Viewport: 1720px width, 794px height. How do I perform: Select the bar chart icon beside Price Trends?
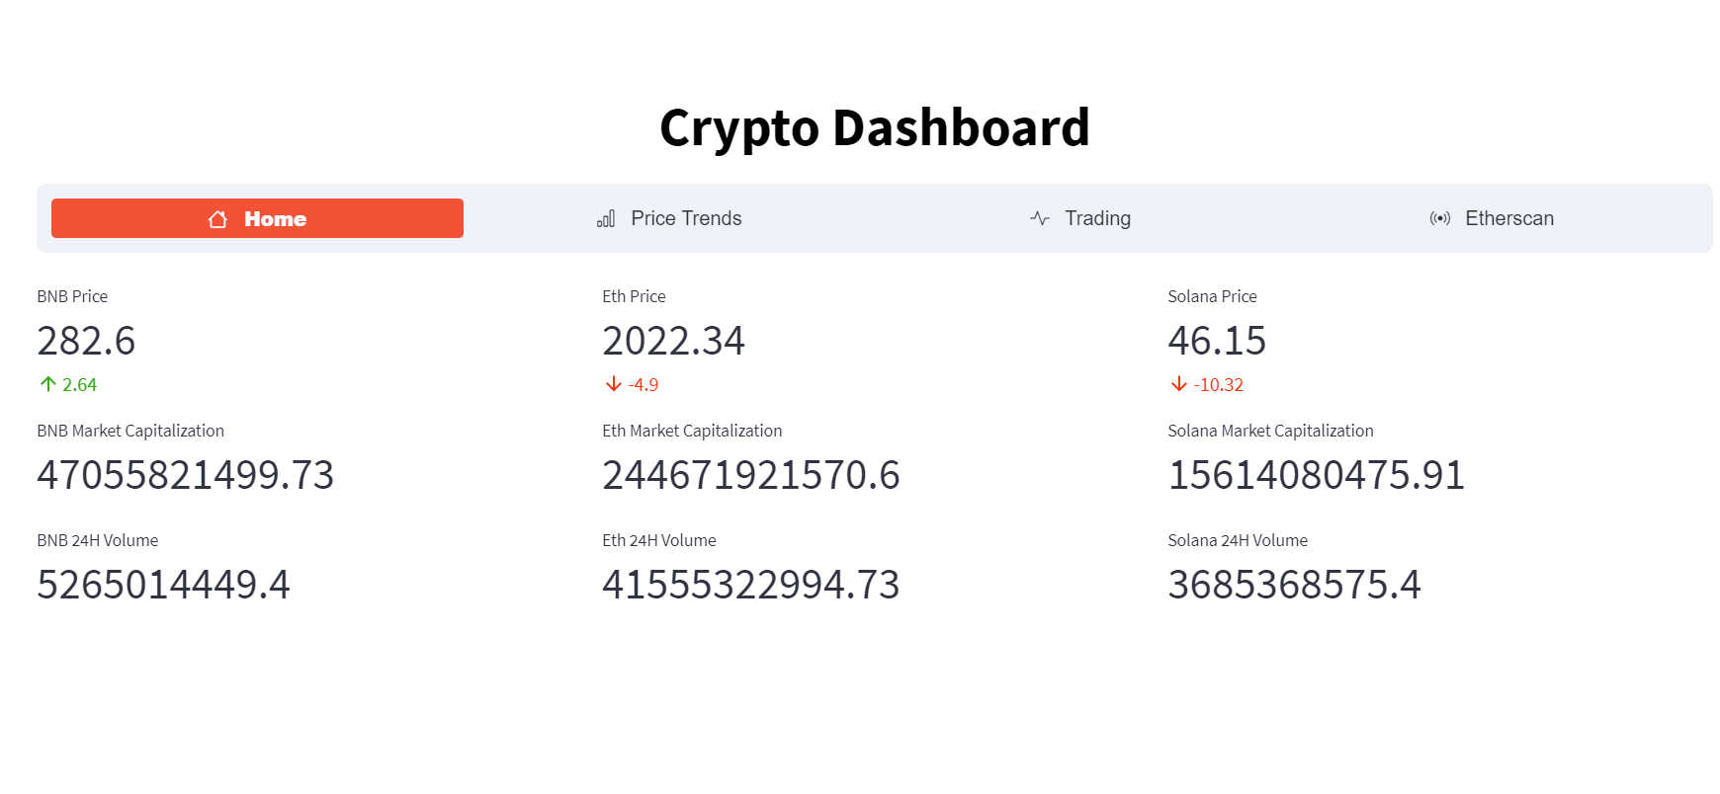(x=605, y=218)
